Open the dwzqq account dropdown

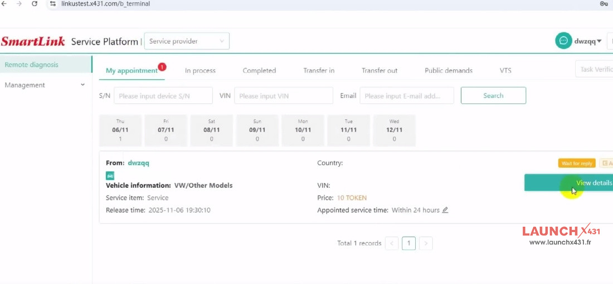click(x=587, y=41)
